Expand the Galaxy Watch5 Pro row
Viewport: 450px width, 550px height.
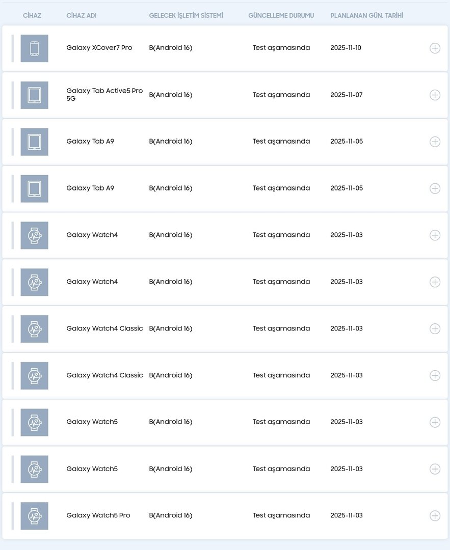point(435,516)
